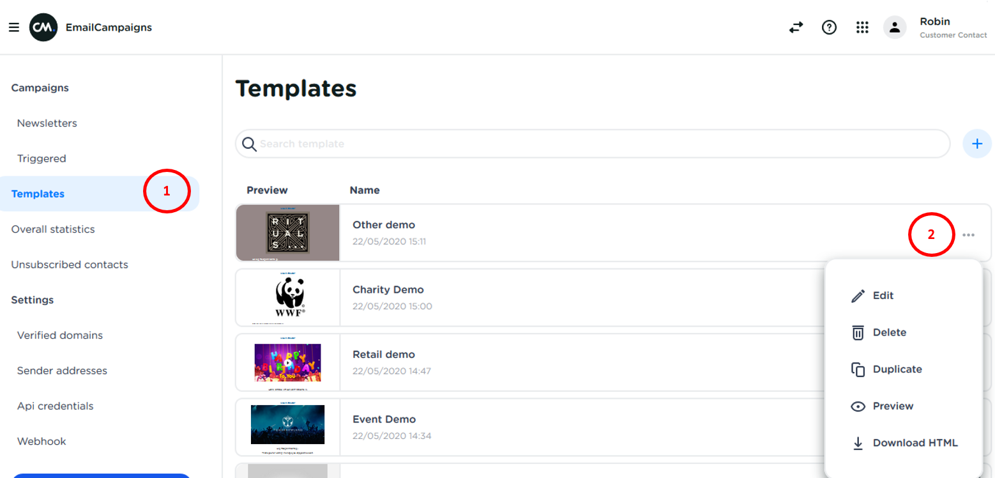The width and height of the screenshot is (995, 478).
Task: Choose Delete in the context menu
Action: 889,332
